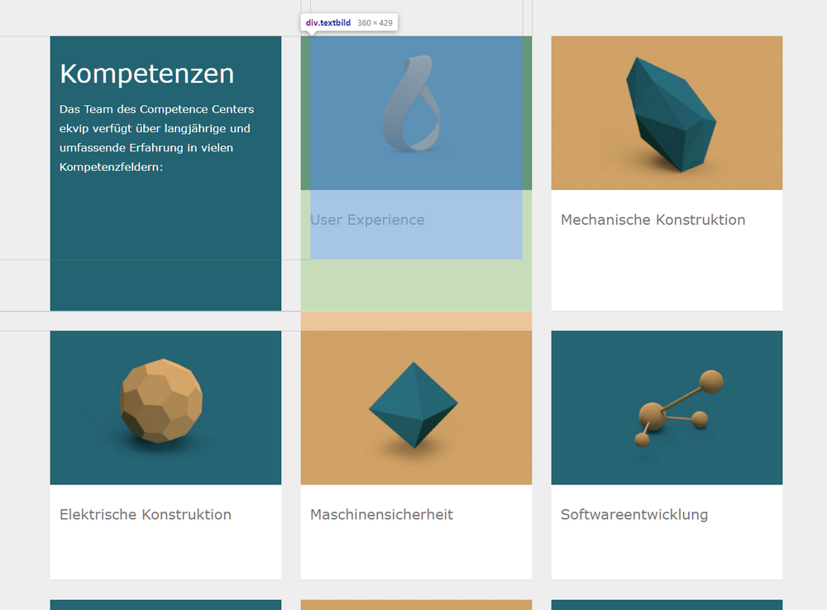Click the green padding area below User Experience

pos(416,285)
